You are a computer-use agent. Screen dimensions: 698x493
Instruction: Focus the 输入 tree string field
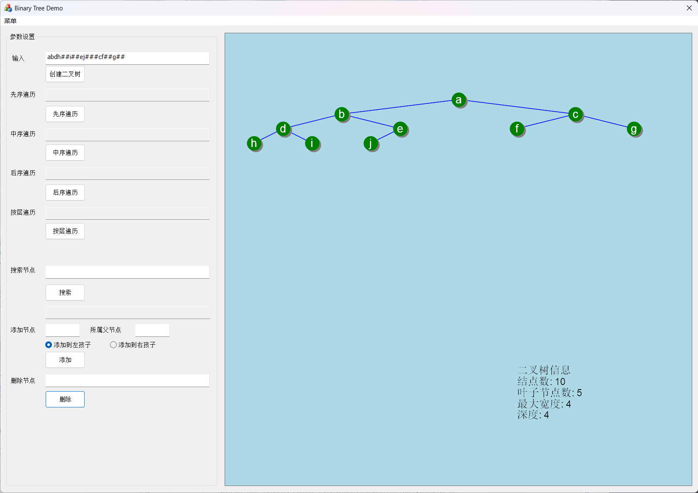point(127,58)
